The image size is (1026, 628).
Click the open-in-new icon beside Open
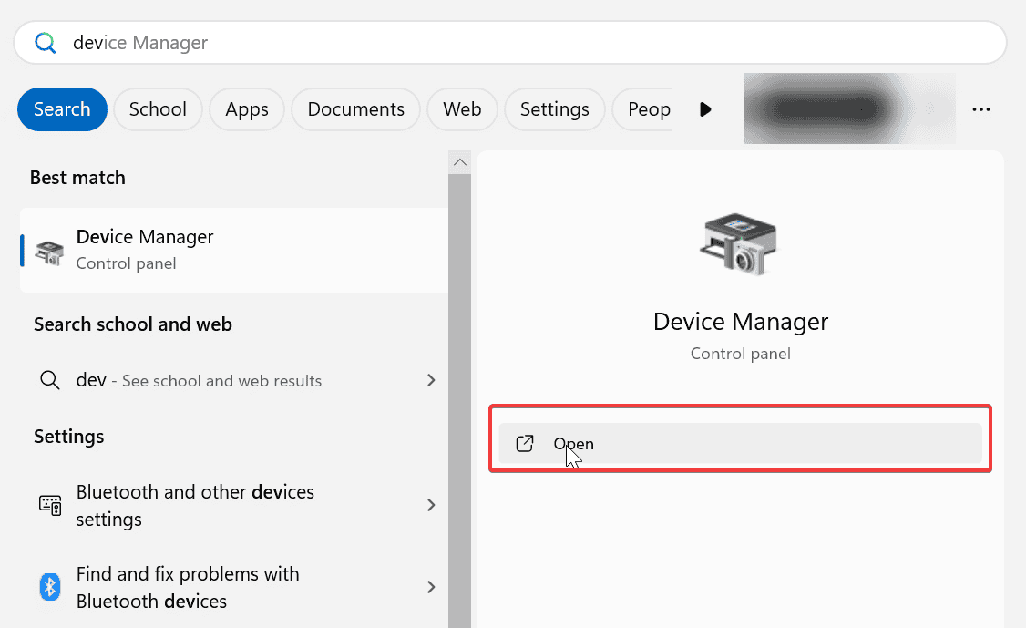525,443
